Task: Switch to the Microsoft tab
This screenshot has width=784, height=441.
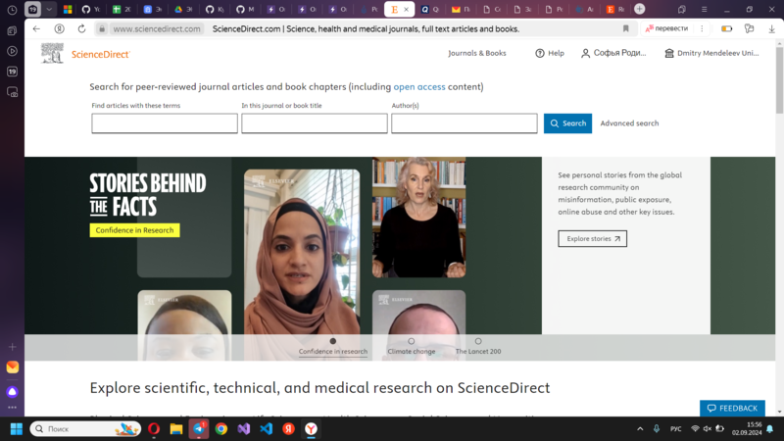Action: coord(68,9)
